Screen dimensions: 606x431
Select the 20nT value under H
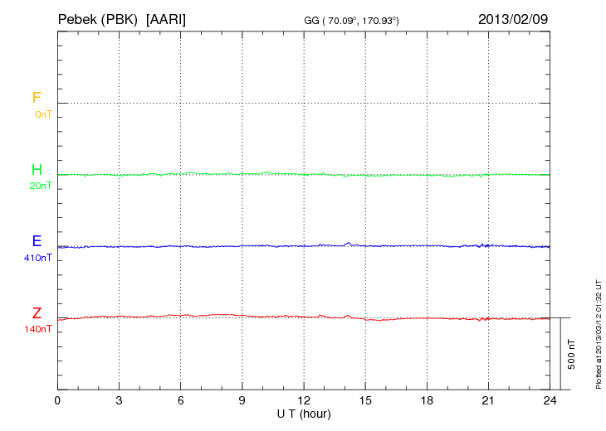41,186
